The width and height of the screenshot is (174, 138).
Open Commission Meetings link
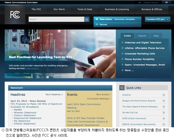pos(99,99)
